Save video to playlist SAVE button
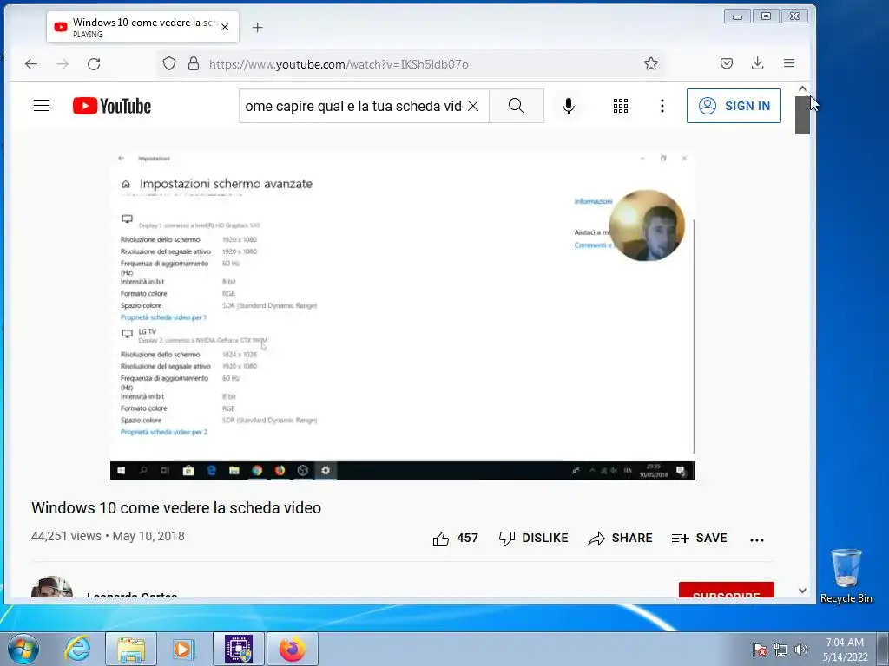Image resolution: width=889 pixels, height=666 pixels. coord(699,538)
